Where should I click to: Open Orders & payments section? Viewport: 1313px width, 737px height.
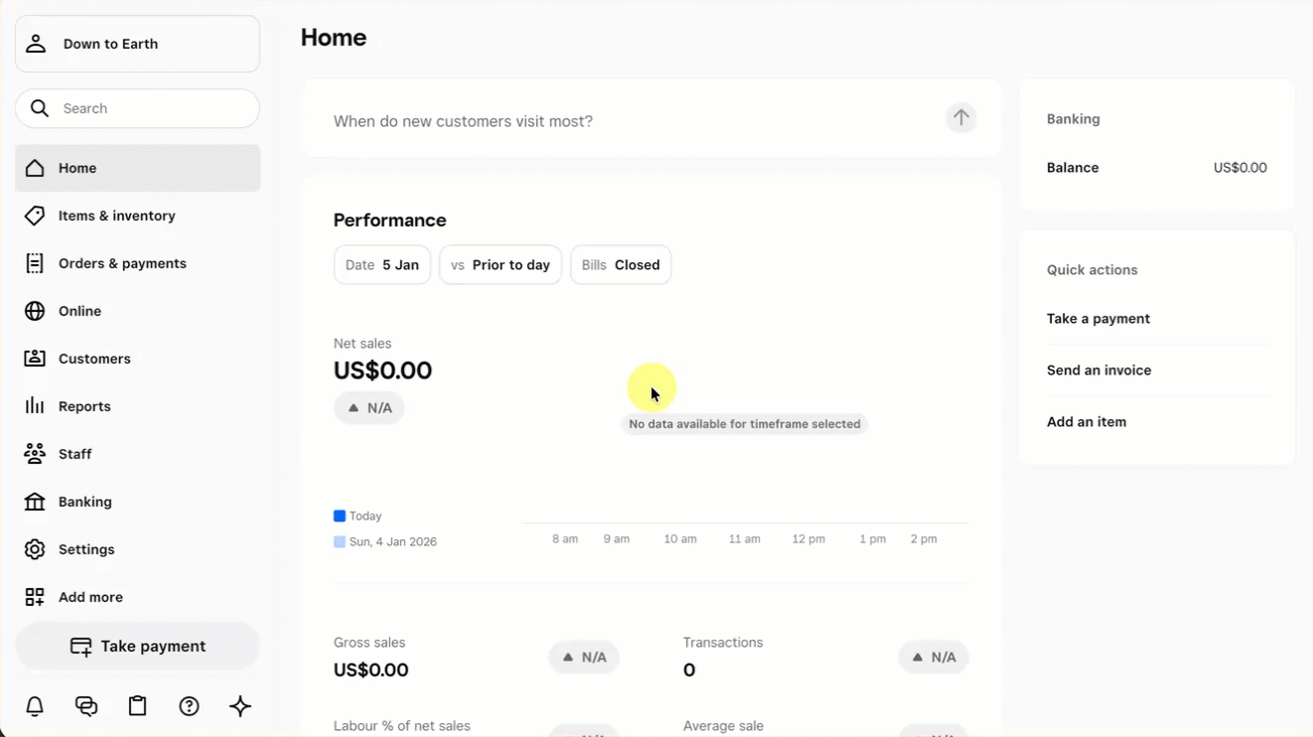(122, 263)
